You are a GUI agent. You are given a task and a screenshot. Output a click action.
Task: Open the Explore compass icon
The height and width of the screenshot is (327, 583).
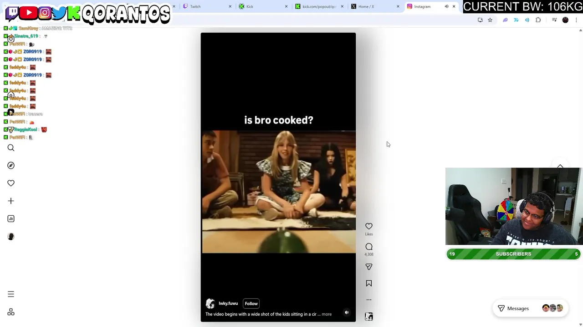point(11,165)
